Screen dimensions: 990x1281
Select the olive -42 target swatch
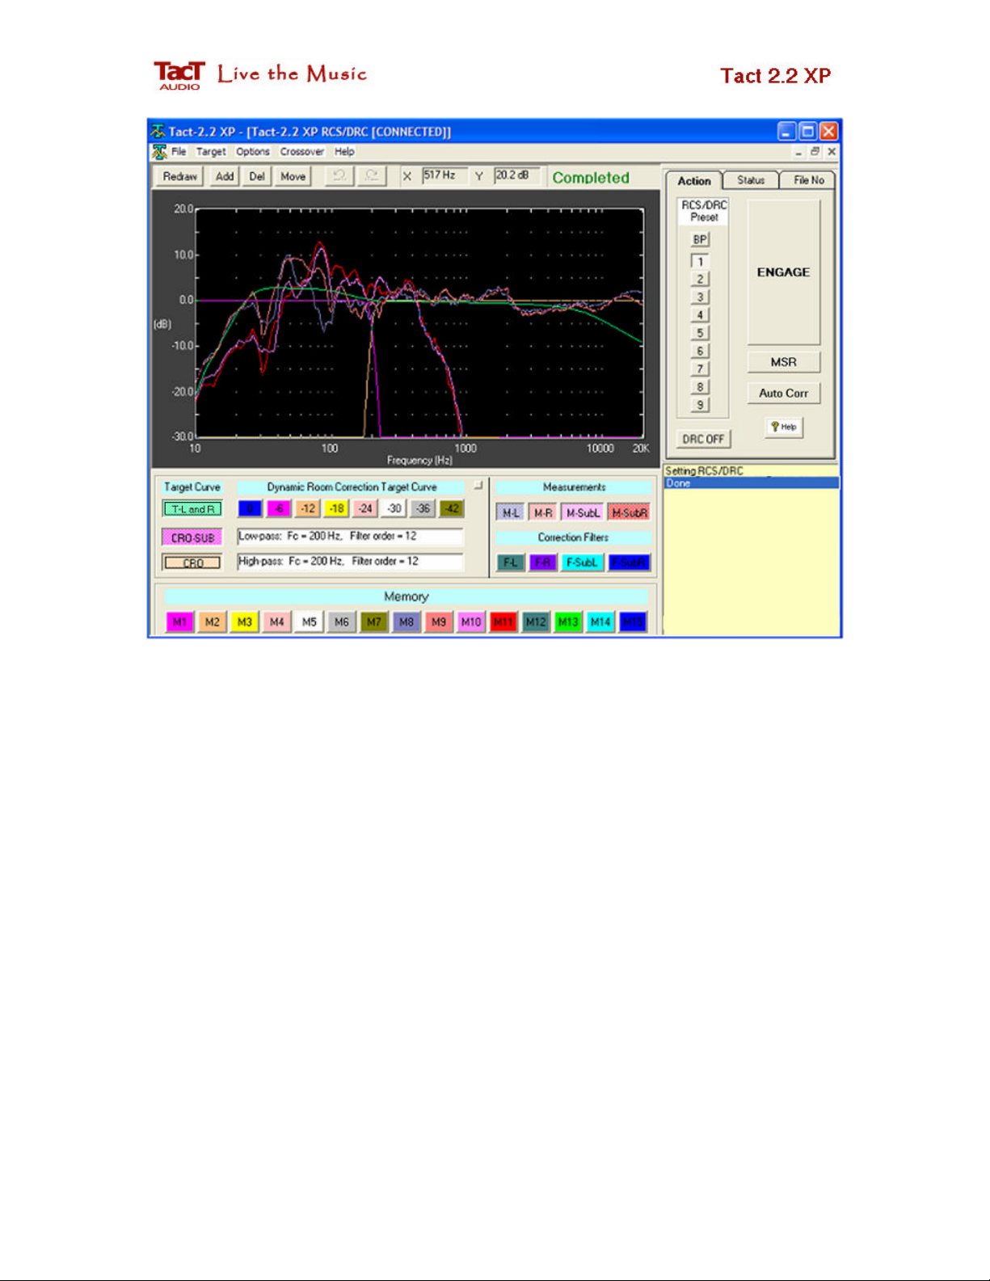pos(452,509)
